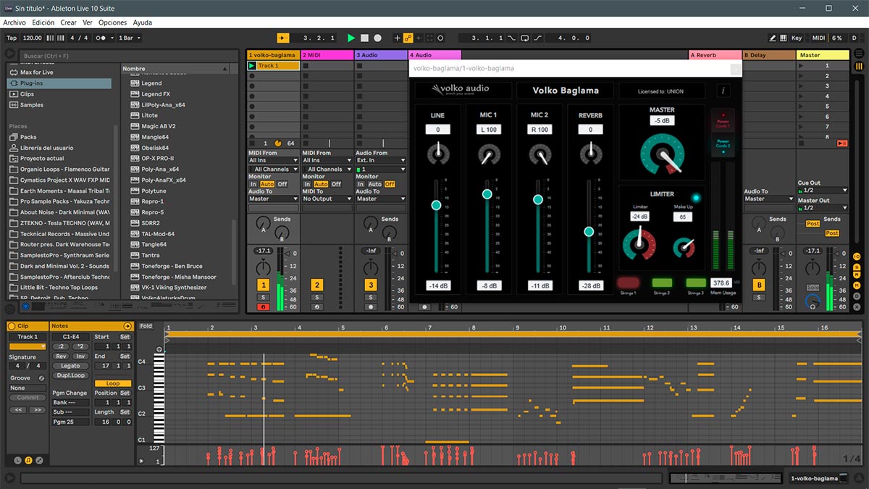The image size is (869, 489).
Task: Open the Ayuda menu
Action: point(143,22)
